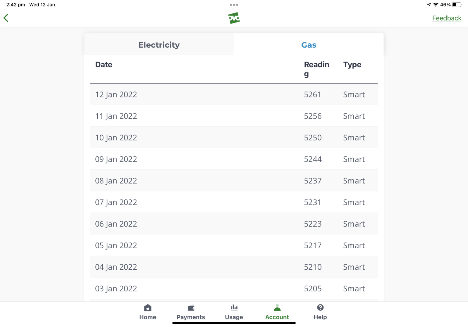The height and width of the screenshot is (327, 468).
Task: Tap the battery status icon
Action: (457, 5)
